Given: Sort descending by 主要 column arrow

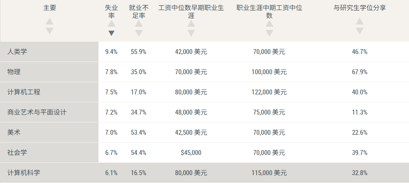Looking at the screenshot, I should coord(50,31).
